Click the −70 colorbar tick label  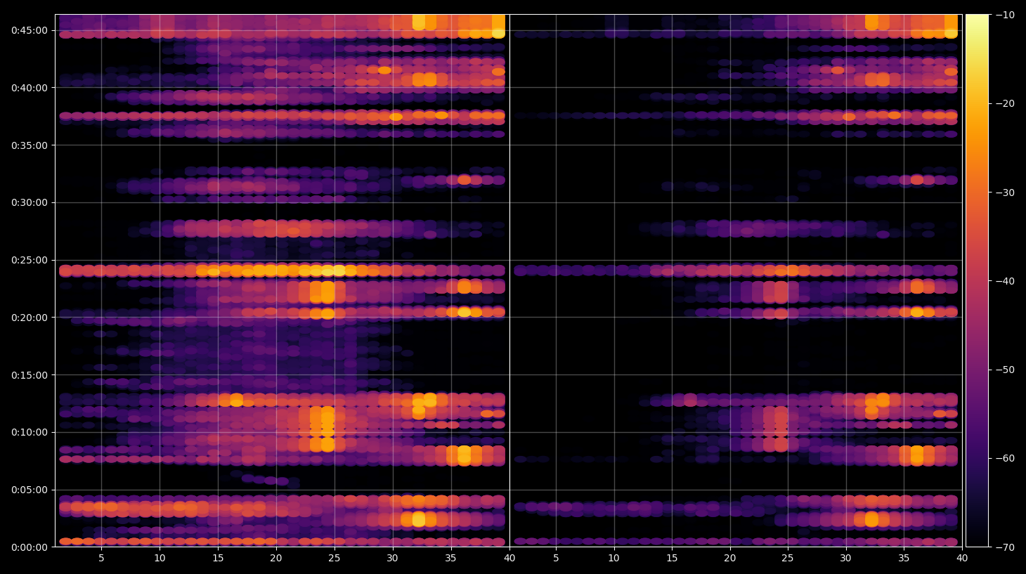pos(1005,547)
